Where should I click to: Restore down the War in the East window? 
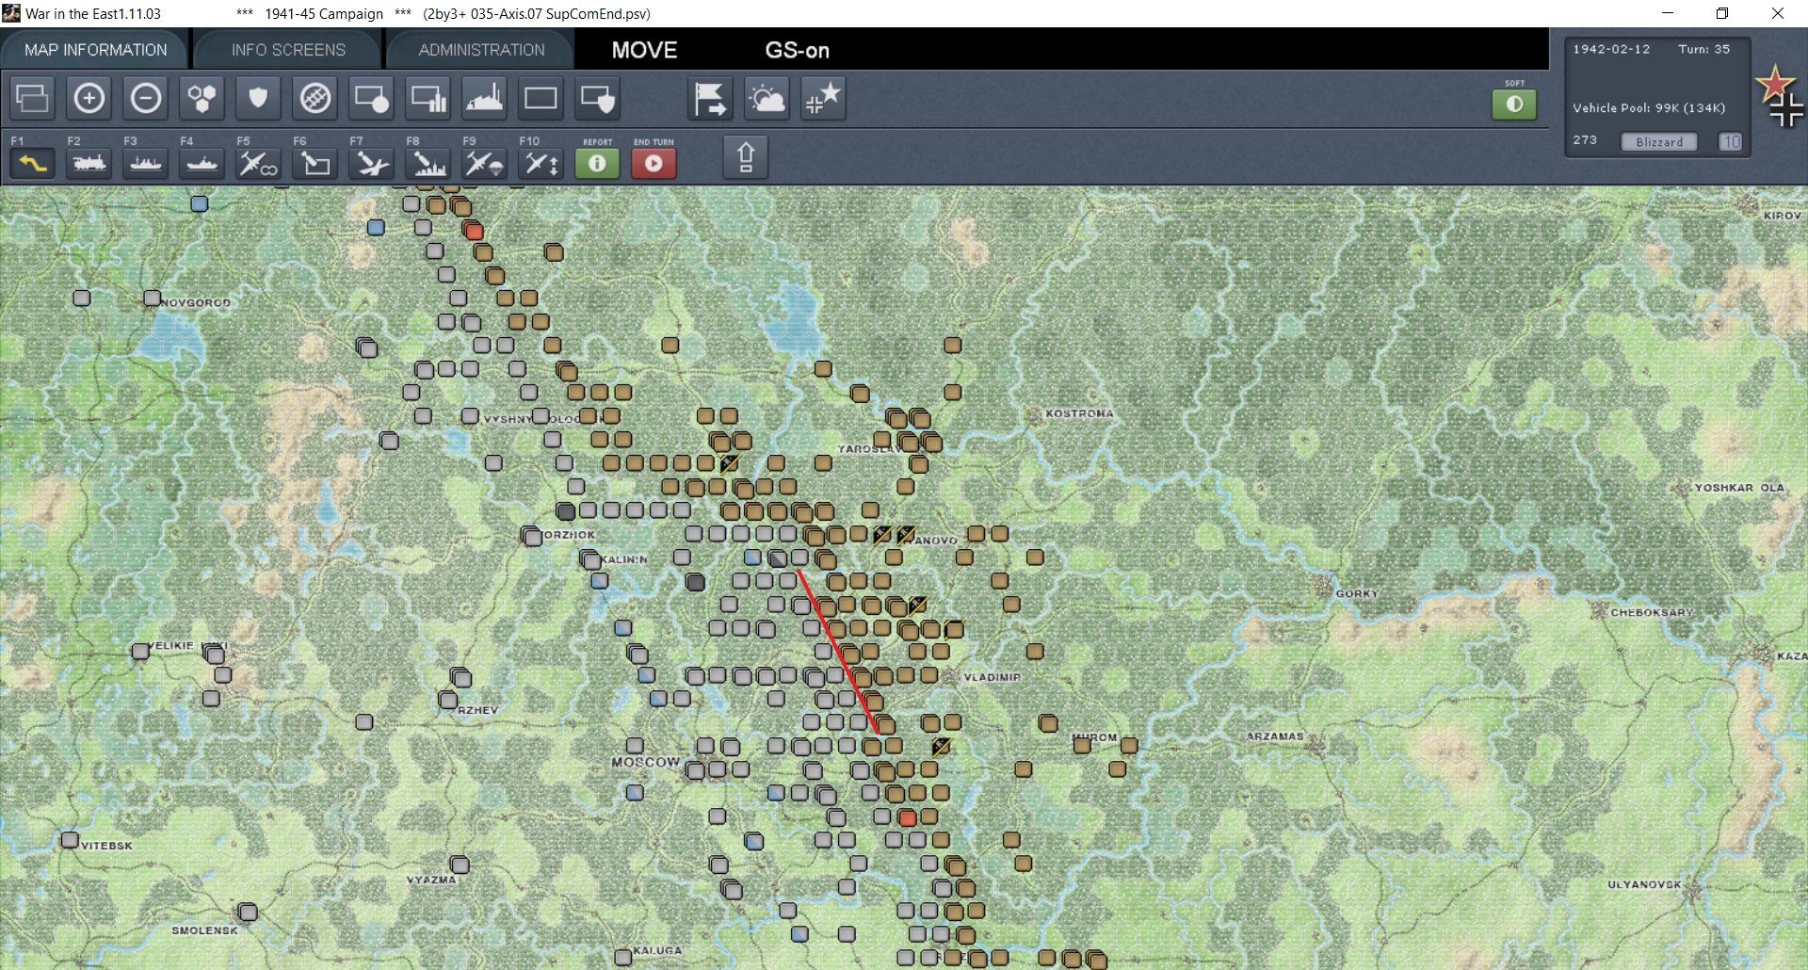1722,13
